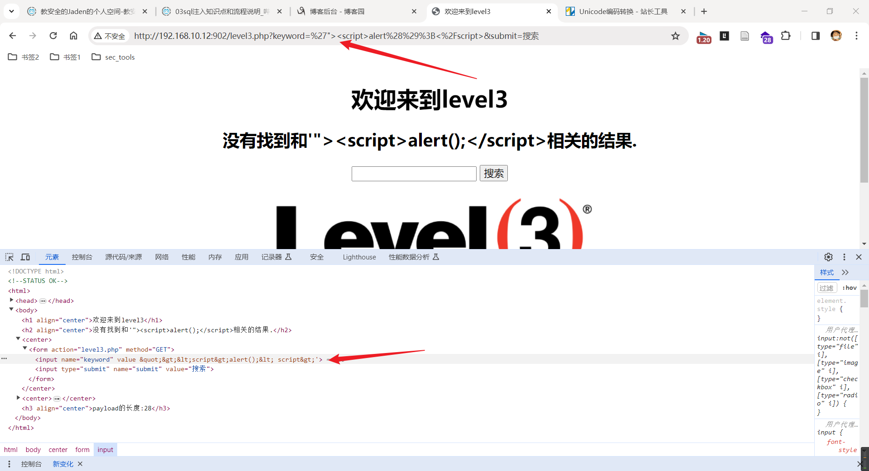Switch to the 03sql注入知识点 tab
Image resolution: width=869 pixels, height=471 pixels.
pyautogui.click(x=222, y=11)
